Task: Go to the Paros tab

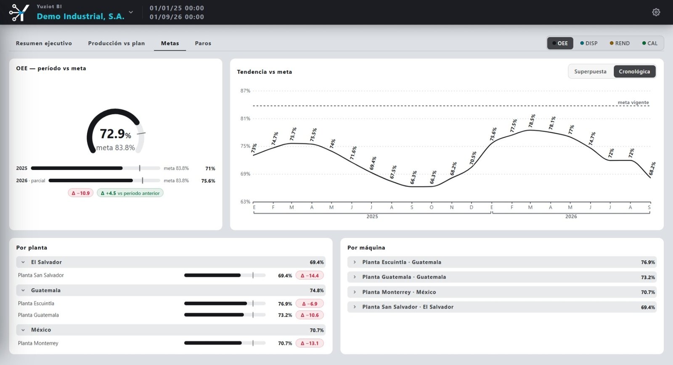Action: coord(203,43)
